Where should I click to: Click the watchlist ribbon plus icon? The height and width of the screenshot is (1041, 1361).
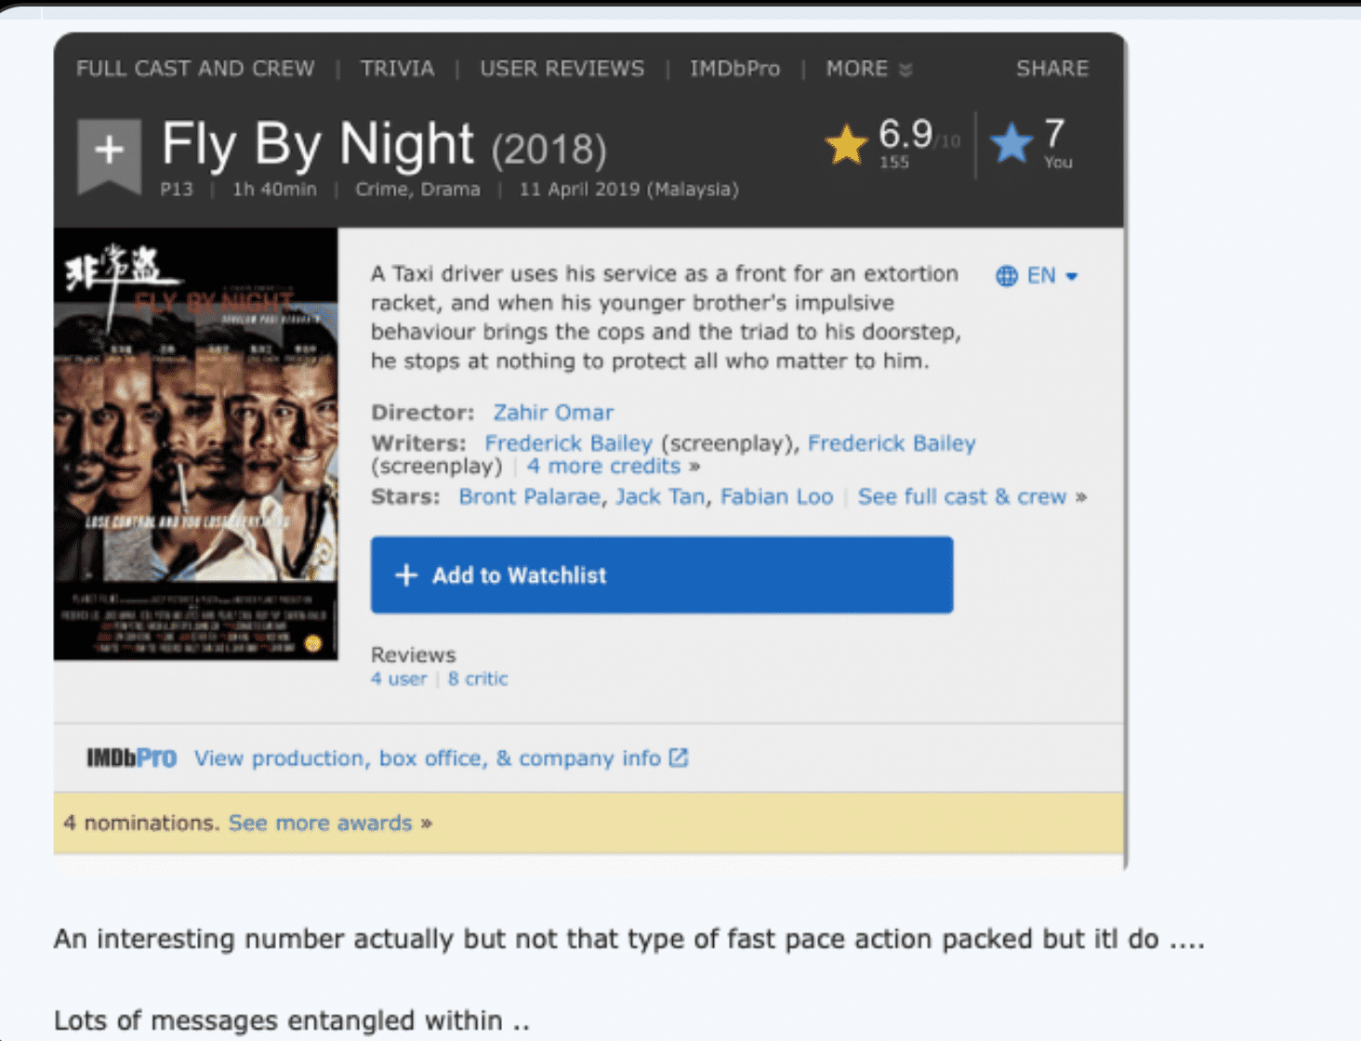point(109,150)
